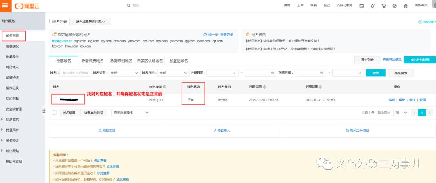Tick the select-all checkbox beside 域名续费
Image resolution: width=436 pixels, height=183 pixels.
(54, 113)
